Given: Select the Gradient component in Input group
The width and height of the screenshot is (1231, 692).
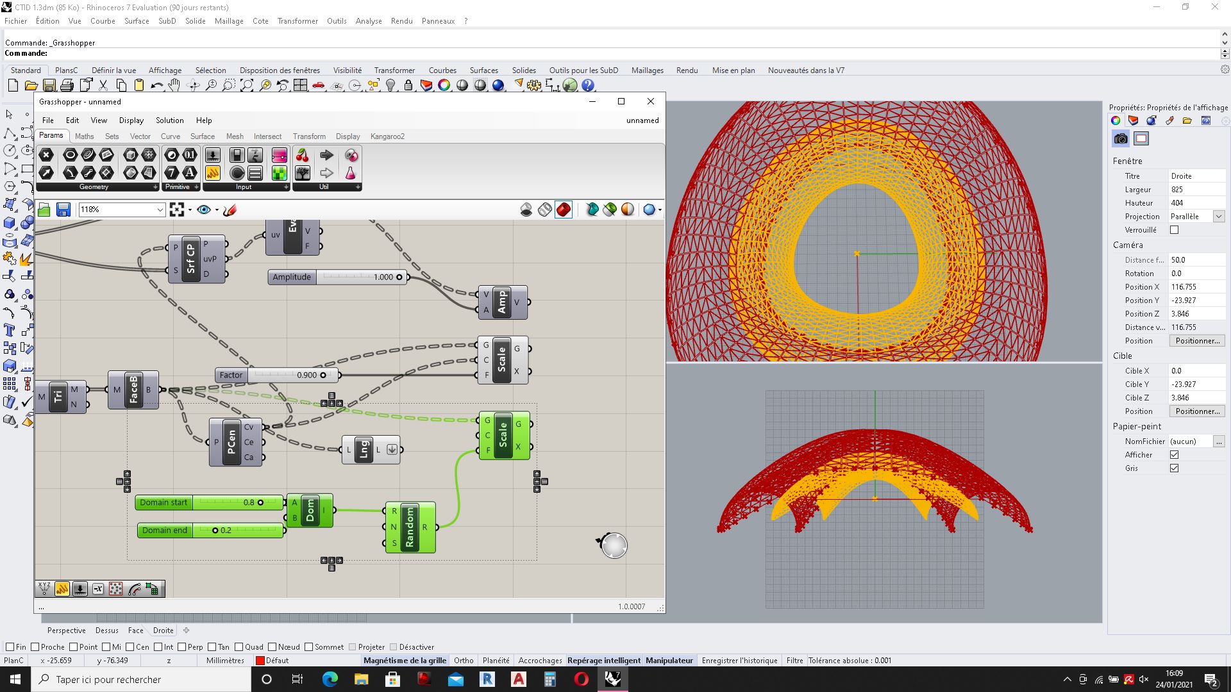Looking at the screenshot, I should click(x=280, y=155).
